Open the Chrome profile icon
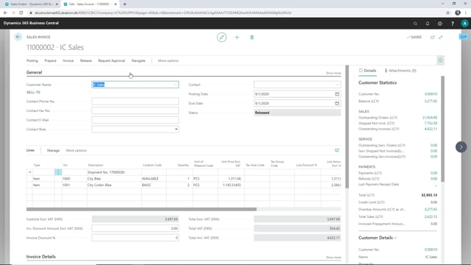Viewport: 471px width, 265px height. (x=458, y=13)
